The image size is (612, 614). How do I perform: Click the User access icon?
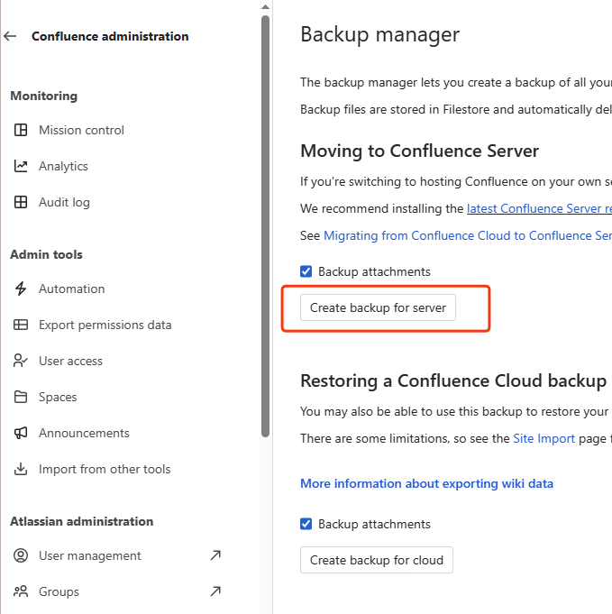[21, 362]
